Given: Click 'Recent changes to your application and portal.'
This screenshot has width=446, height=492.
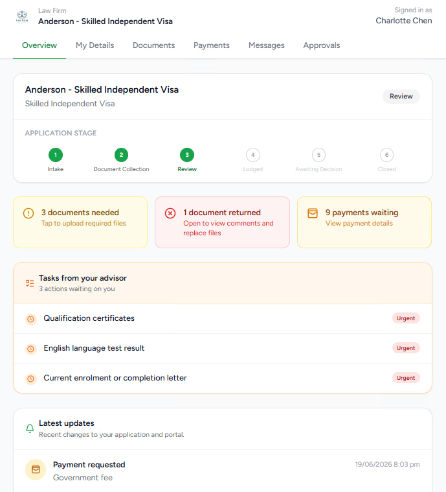Looking at the screenshot, I should pos(111,435).
